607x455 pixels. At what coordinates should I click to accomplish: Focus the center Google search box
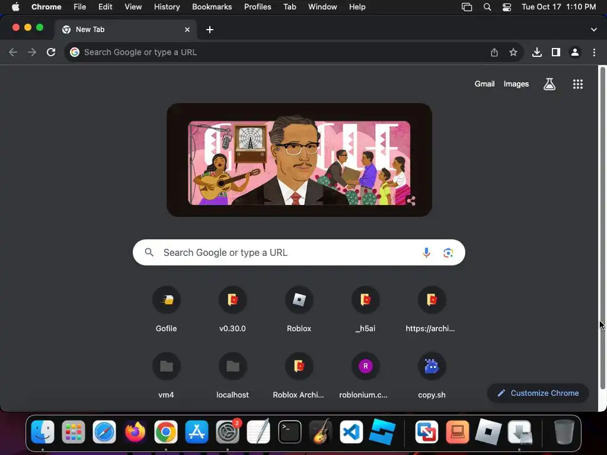[299, 252]
